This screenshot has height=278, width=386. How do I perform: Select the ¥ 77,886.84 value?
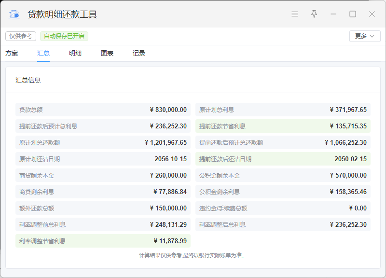pyautogui.click(x=170, y=192)
